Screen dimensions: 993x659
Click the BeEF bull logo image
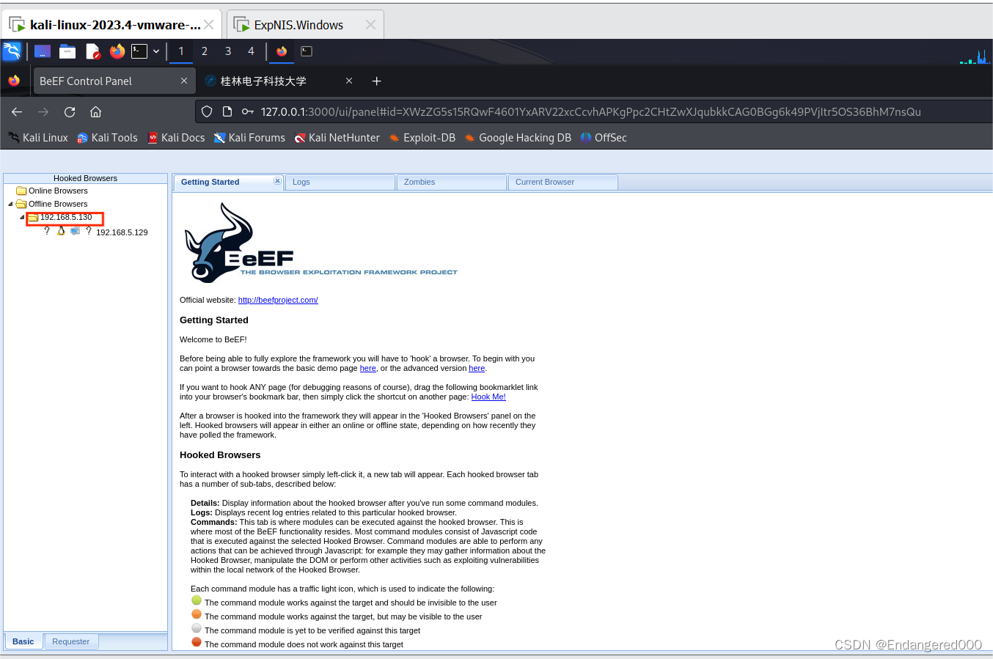point(320,243)
